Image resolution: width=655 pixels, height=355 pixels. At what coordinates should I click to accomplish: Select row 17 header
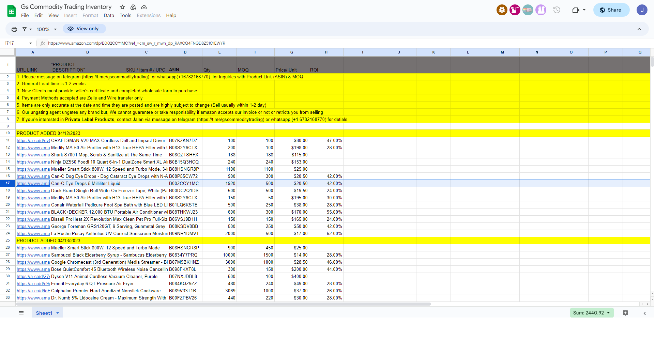pyautogui.click(x=7, y=183)
